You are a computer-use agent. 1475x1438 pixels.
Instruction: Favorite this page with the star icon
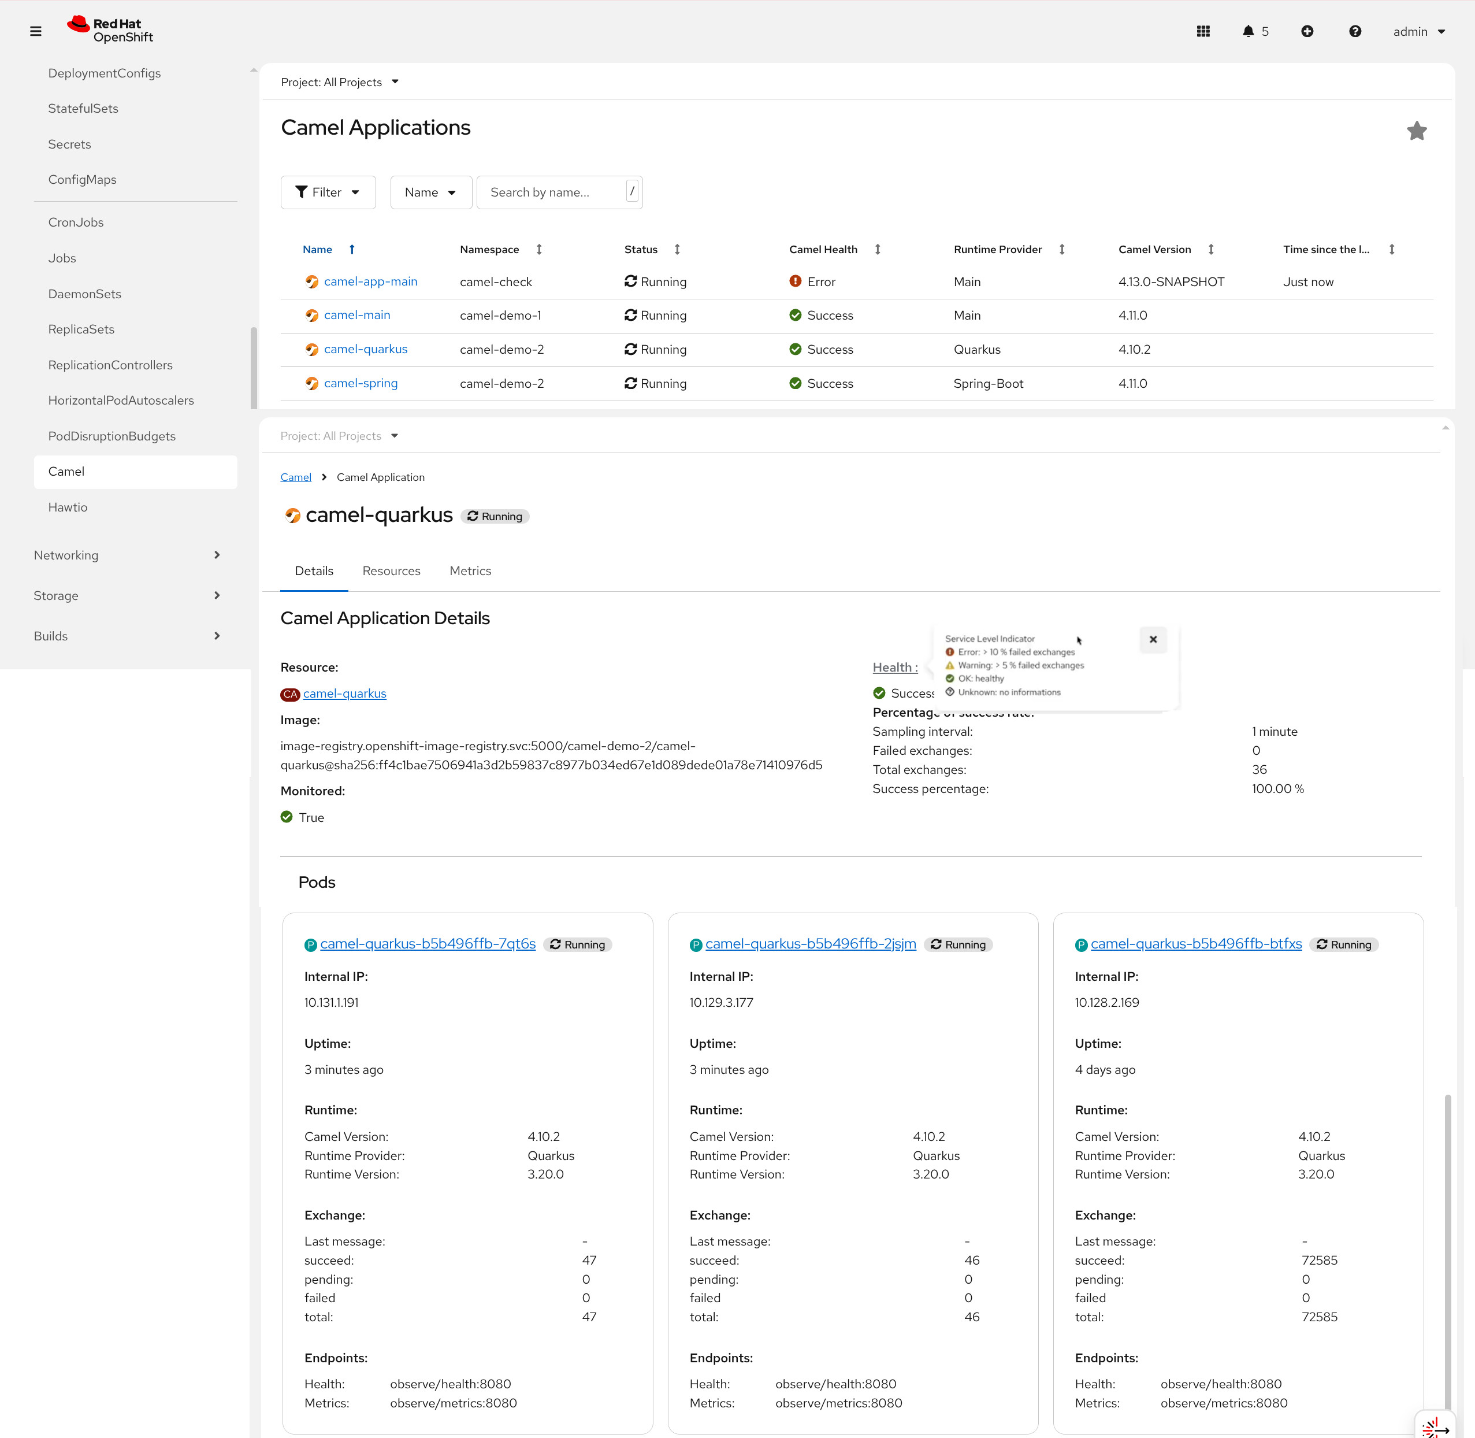pos(1416,131)
